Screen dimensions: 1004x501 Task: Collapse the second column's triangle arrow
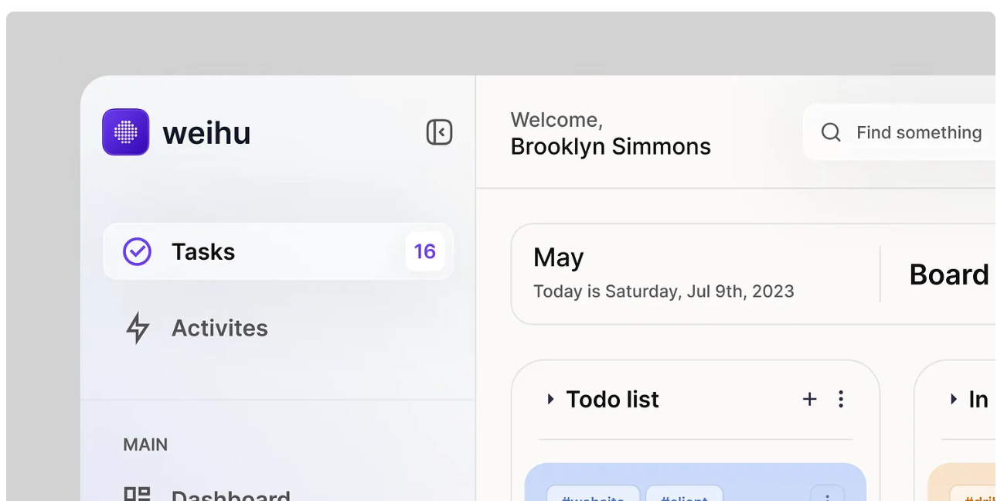pos(954,399)
